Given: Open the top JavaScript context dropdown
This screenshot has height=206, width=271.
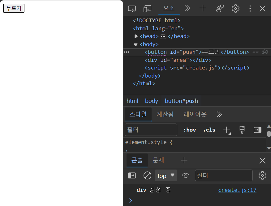Looking at the screenshot, I should 166,176.
